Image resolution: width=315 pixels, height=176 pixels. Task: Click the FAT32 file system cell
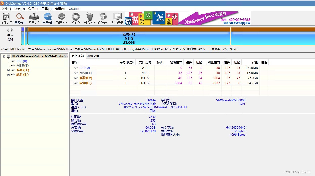coord(145,68)
